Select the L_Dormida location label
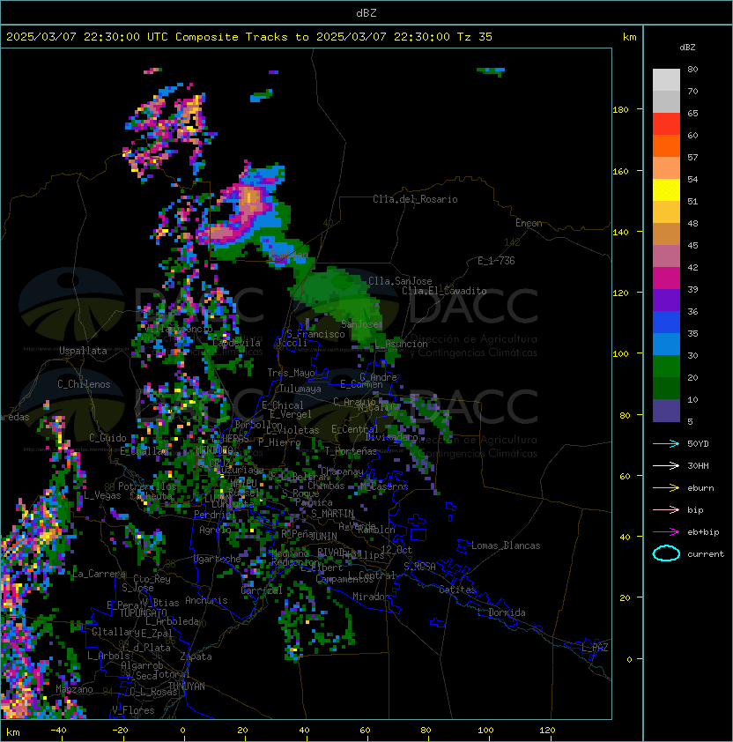Screen dimensions: 733x742 click(500, 612)
